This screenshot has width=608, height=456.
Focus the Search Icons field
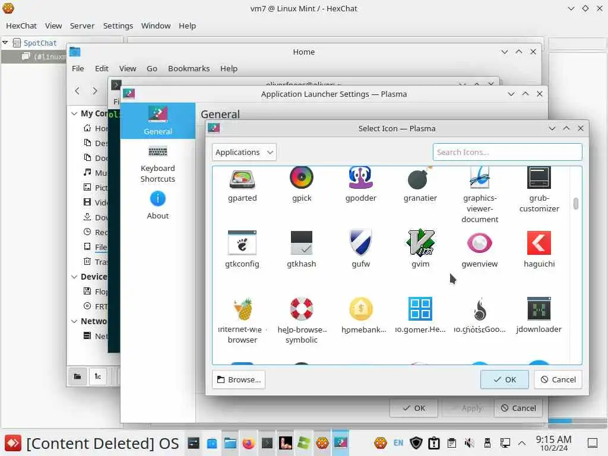(x=507, y=153)
